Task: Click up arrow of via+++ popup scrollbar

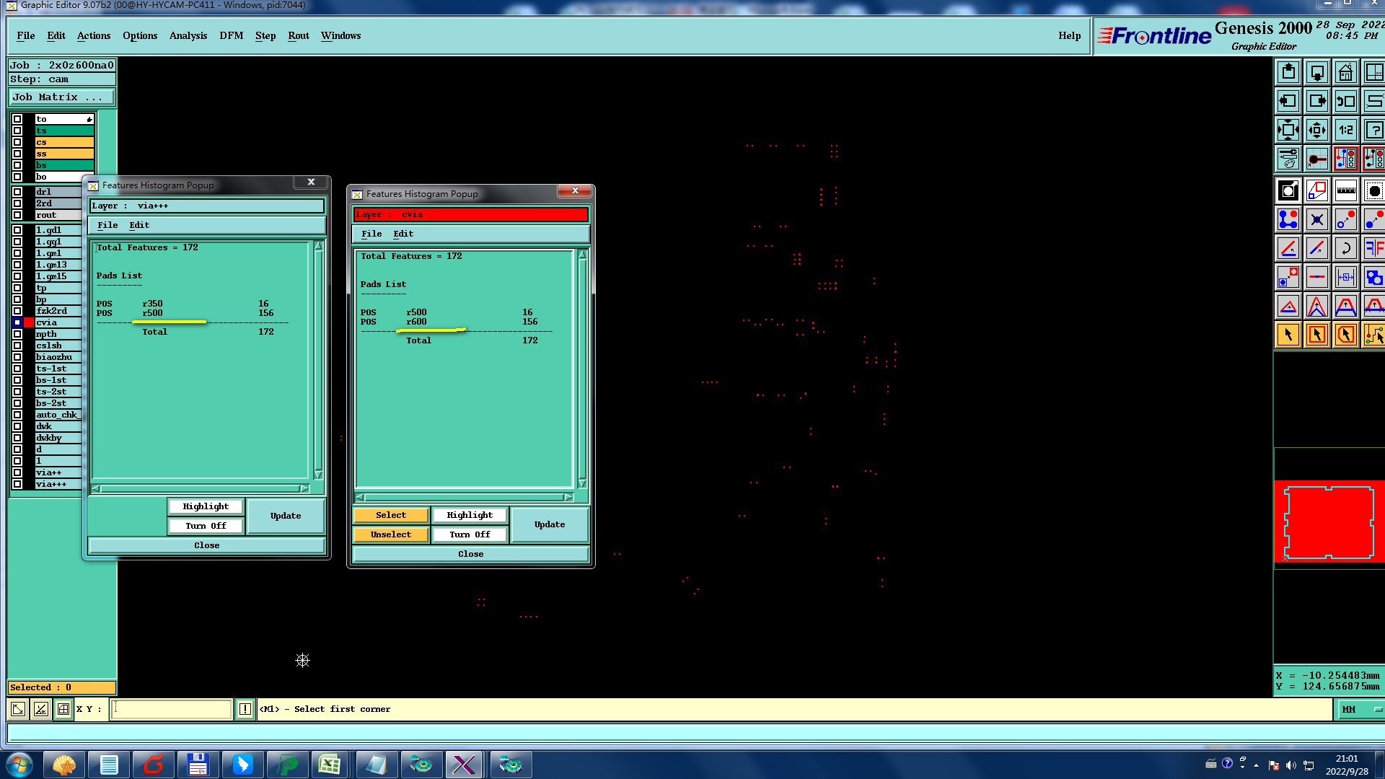Action: [318, 246]
